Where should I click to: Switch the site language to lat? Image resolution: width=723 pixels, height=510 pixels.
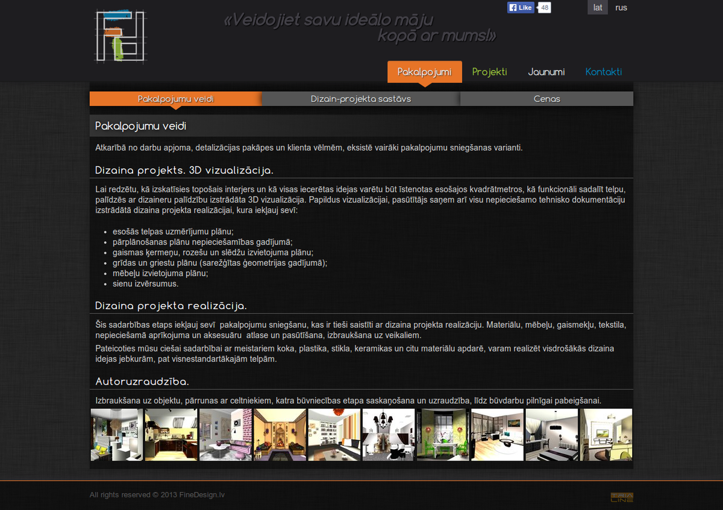point(598,8)
